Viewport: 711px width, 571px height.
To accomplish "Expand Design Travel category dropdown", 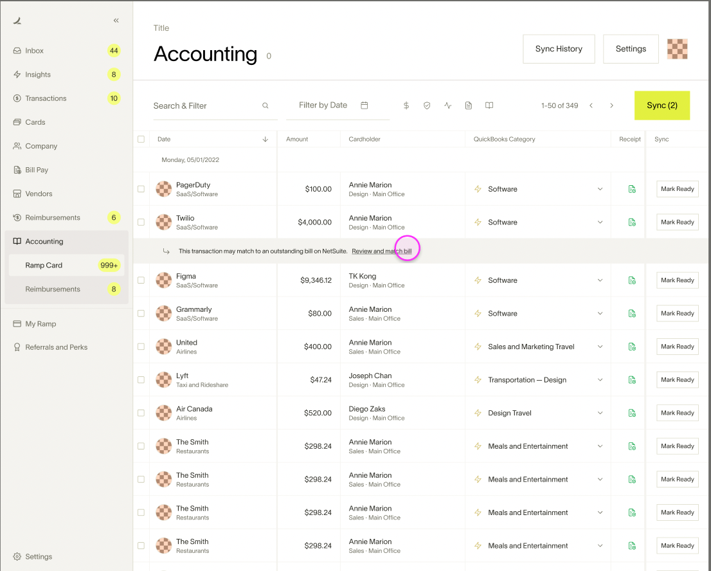I will coord(600,413).
